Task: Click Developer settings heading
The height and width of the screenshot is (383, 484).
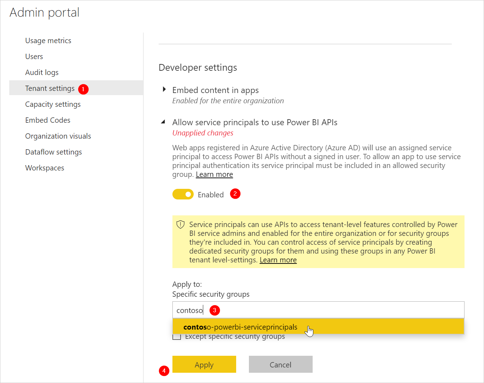Action: tap(198, 68)
